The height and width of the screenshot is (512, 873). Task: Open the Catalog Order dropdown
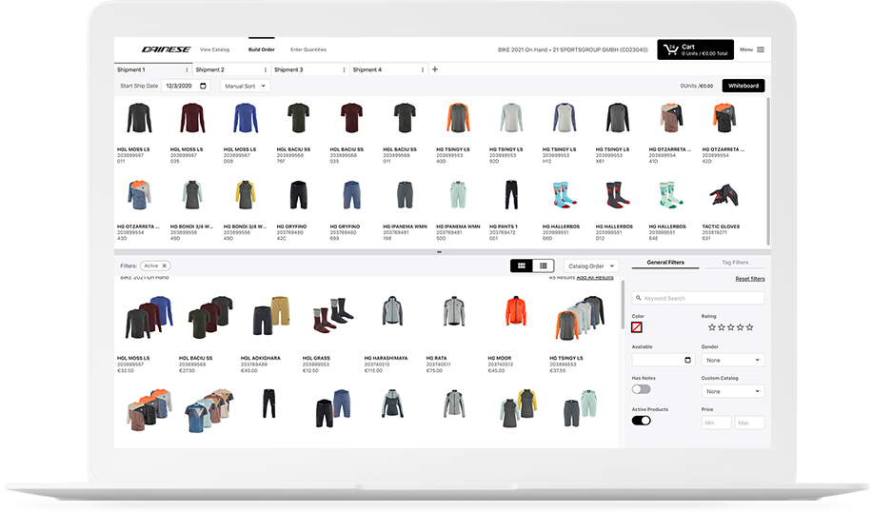[x=590, y=266]
